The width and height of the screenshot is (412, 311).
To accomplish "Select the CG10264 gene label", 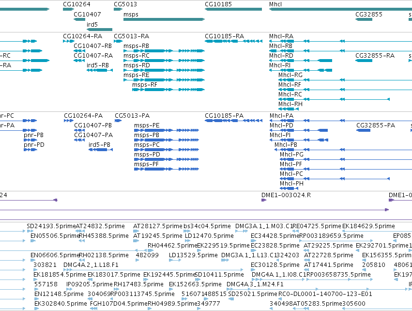I will (x=76, y=4).
